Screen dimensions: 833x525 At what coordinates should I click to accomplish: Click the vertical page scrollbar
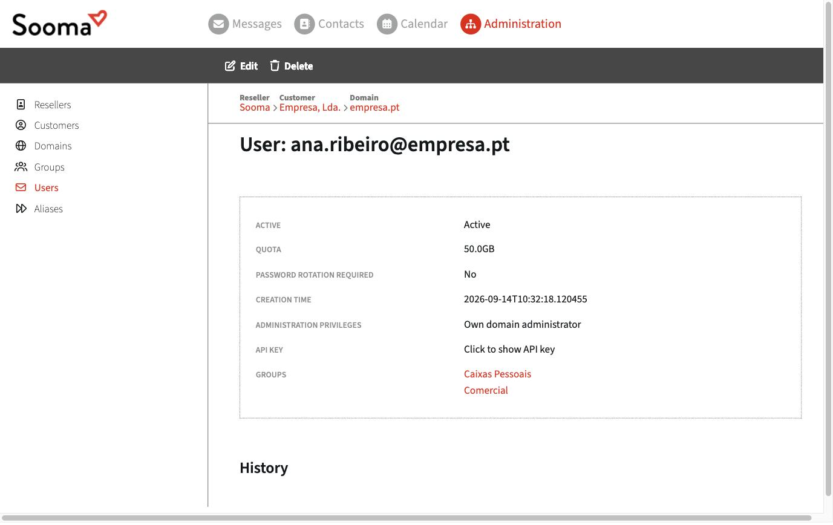click(828, 248)
